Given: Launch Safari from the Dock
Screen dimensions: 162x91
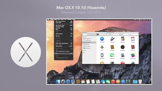Looking at the screenshot, I should (x=68, y=82).
